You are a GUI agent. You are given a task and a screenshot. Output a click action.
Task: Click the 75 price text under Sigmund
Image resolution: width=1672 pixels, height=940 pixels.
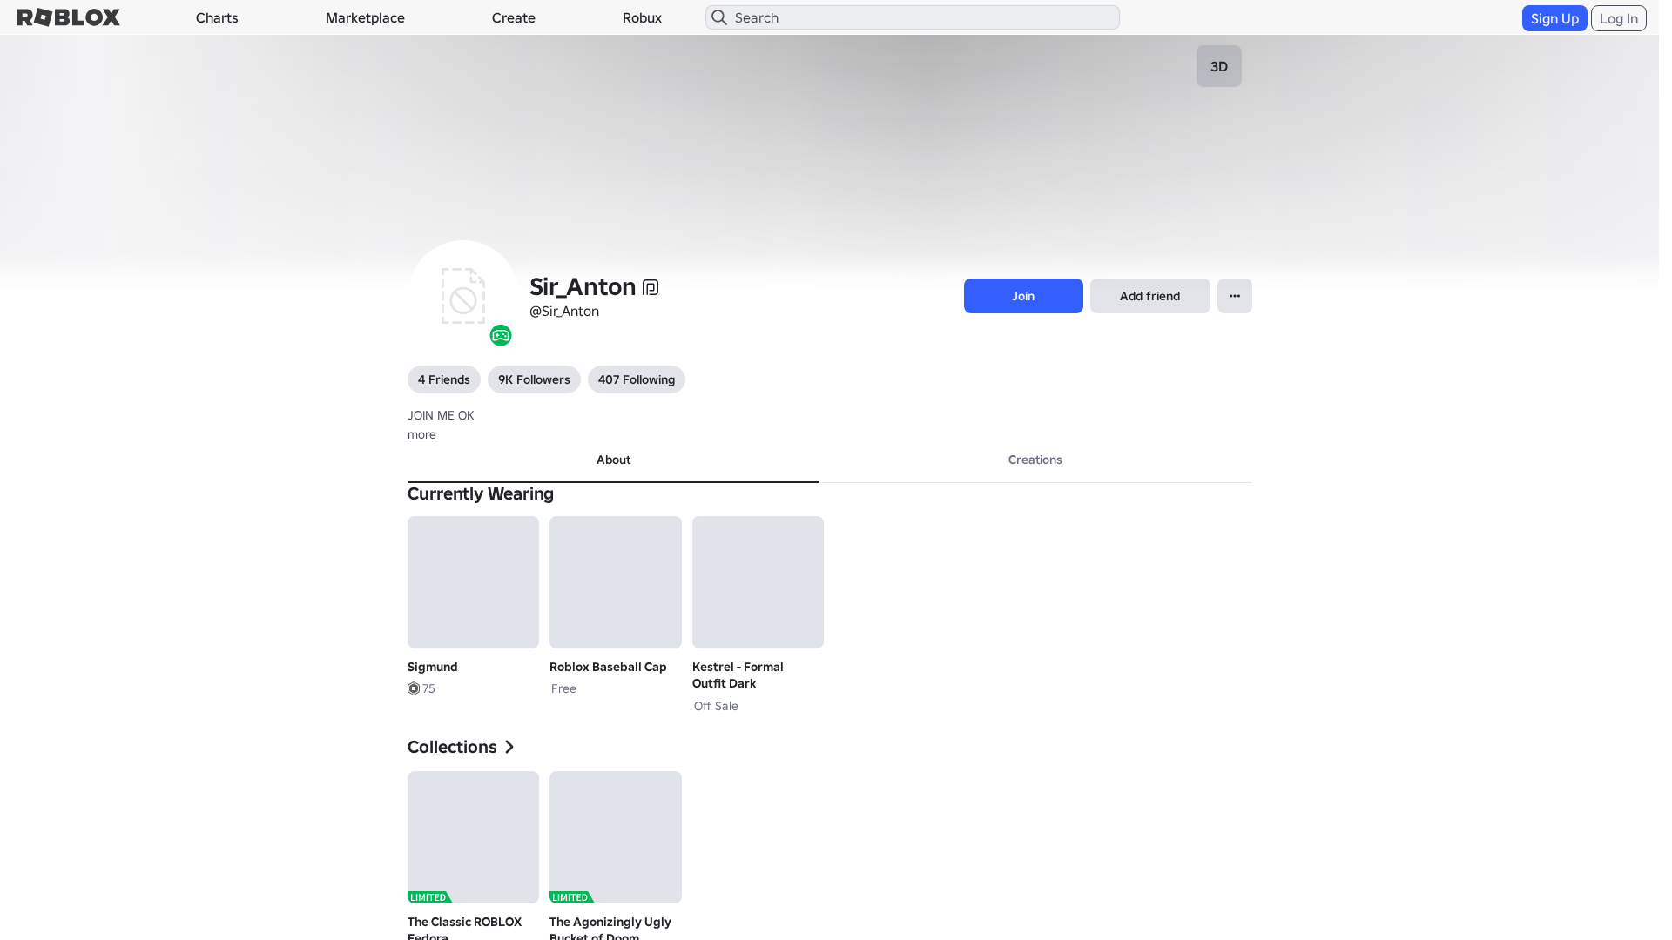428,688
